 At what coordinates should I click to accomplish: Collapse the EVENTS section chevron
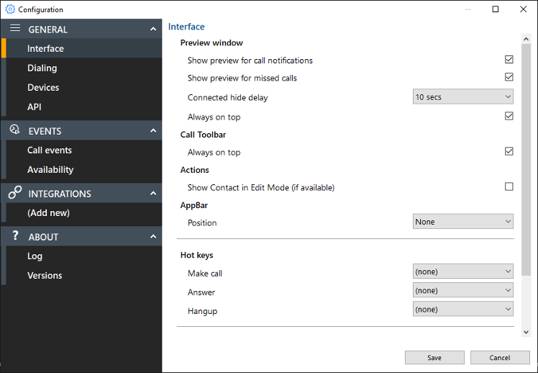pyautogui.click(x=152, y=131)
